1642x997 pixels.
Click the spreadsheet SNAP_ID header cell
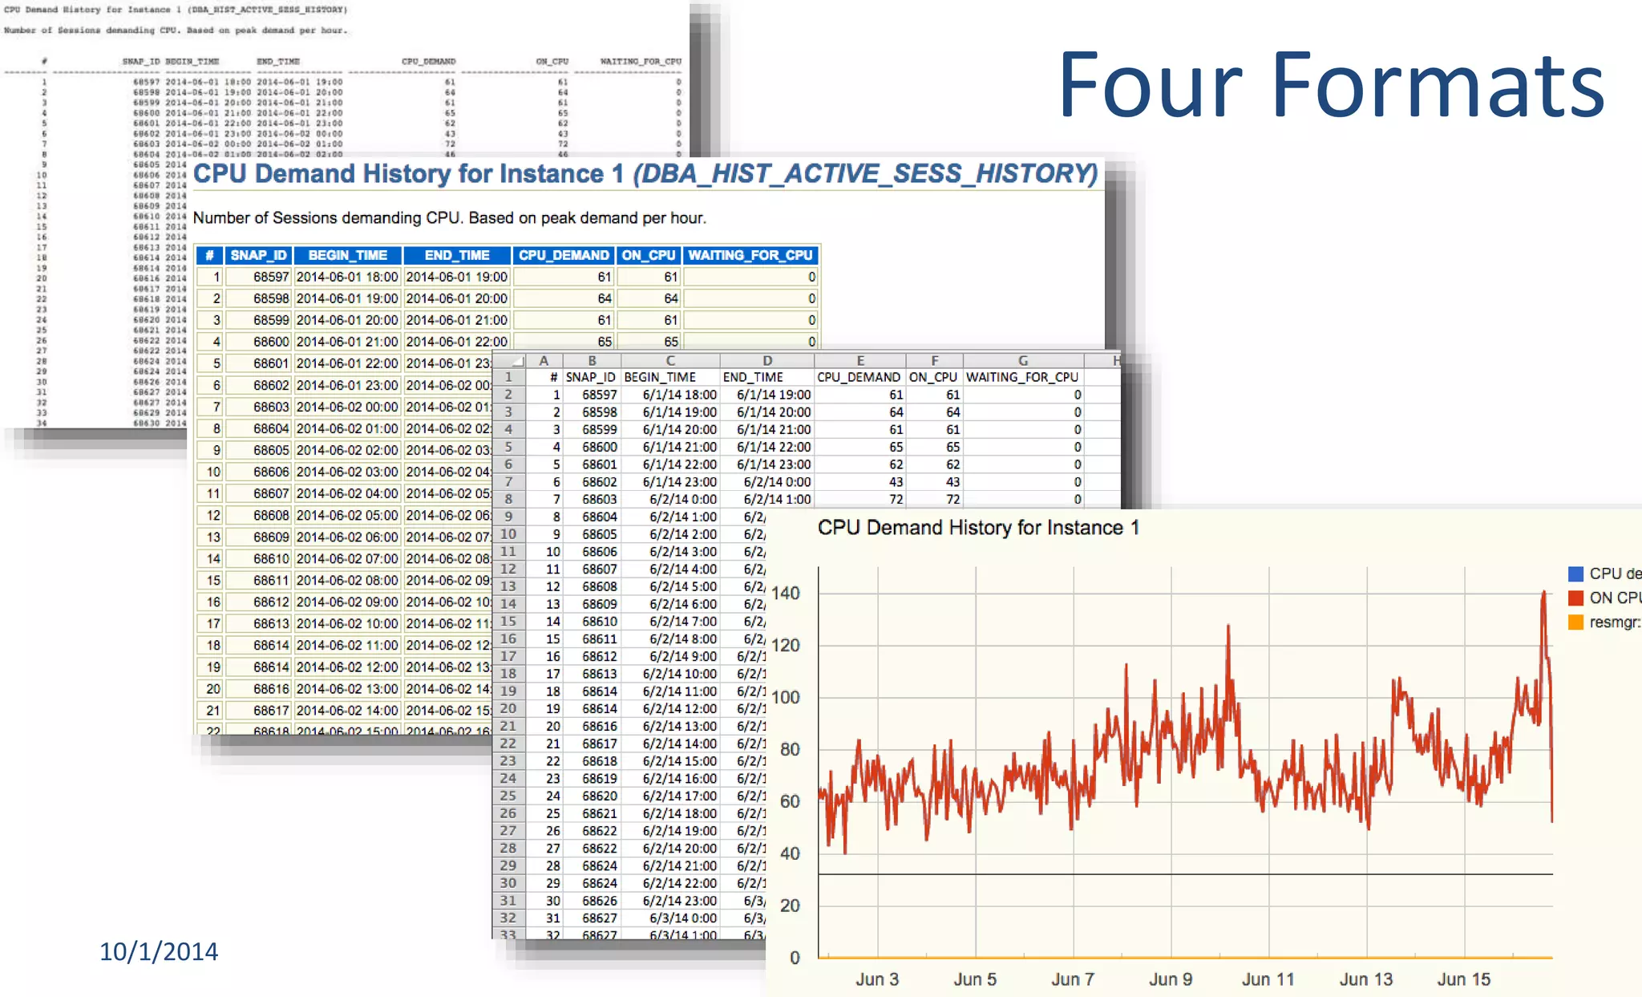(x=591, y=377)
